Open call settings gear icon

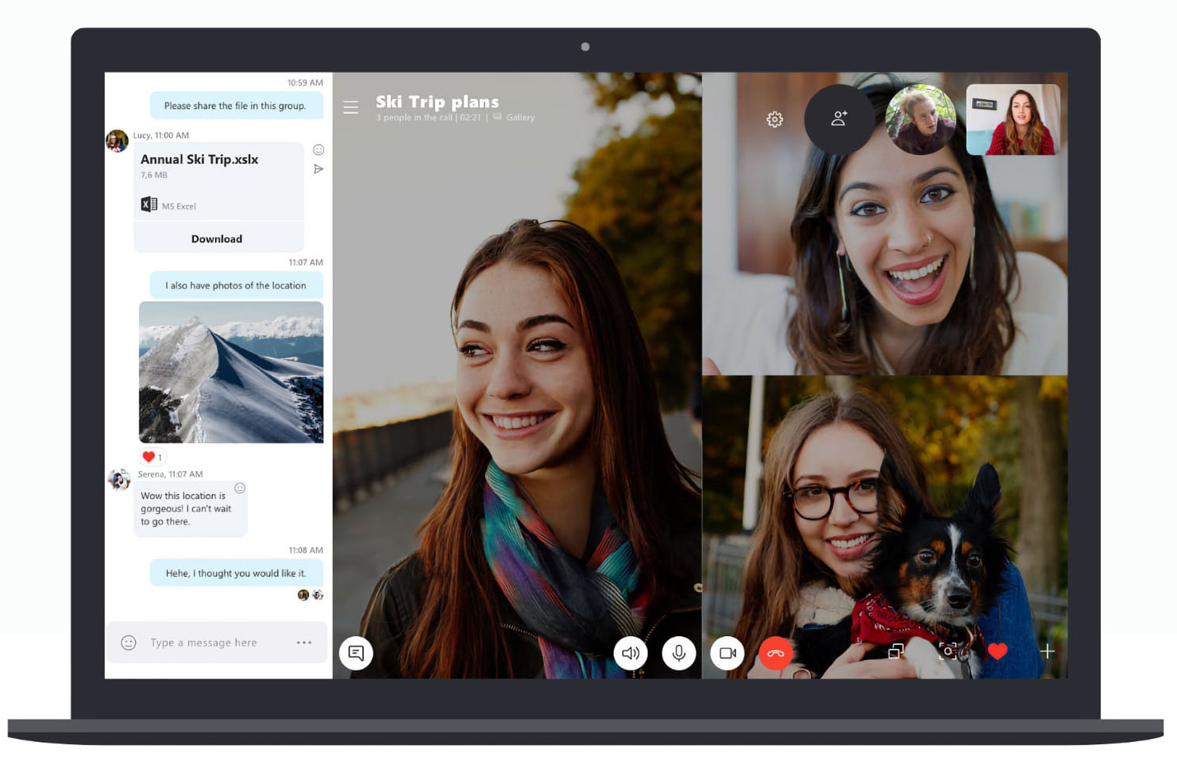(x=774, y=119)
